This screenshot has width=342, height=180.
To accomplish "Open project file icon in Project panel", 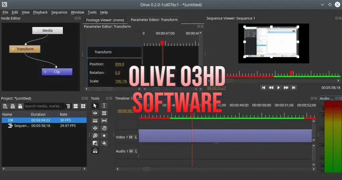I will coord(13,106).
